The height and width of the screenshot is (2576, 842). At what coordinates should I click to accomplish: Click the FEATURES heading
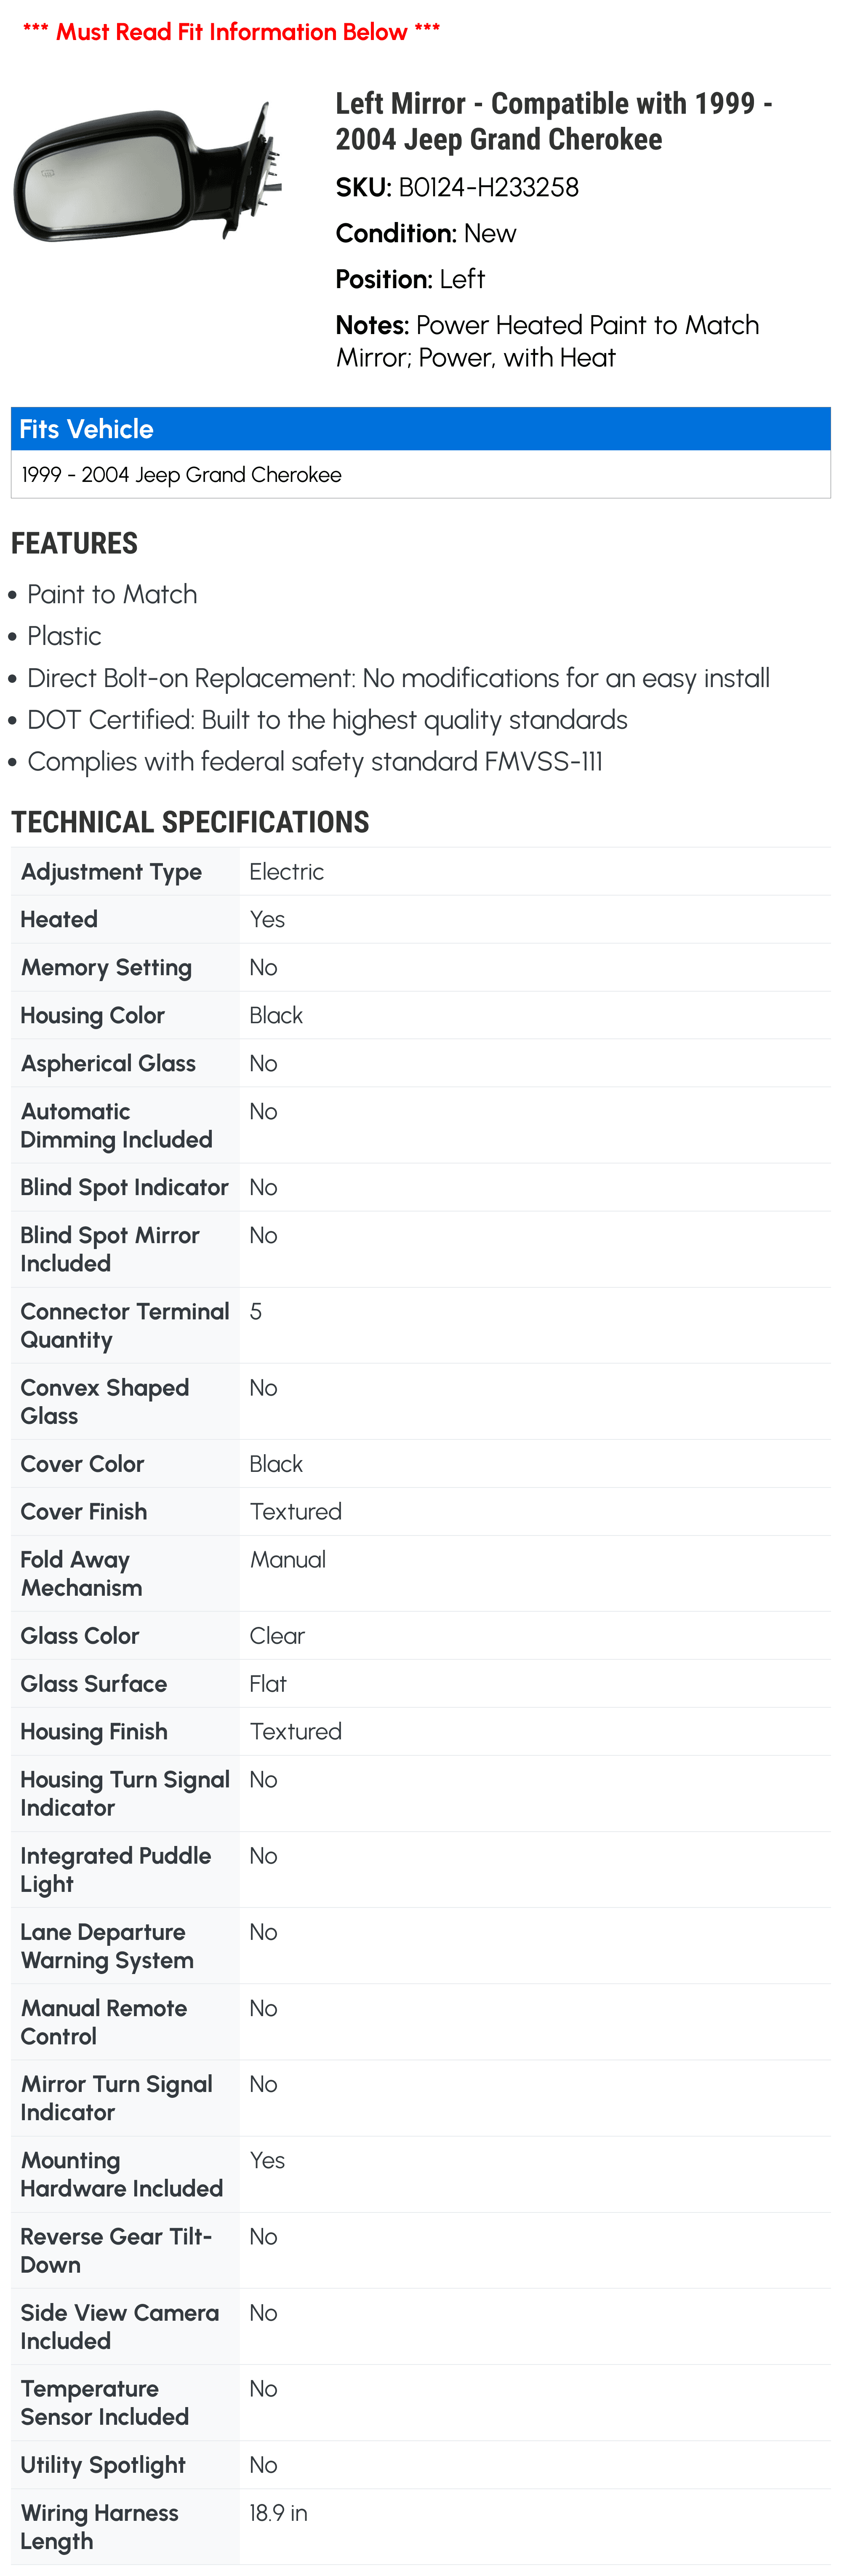[x=75, y=544]
